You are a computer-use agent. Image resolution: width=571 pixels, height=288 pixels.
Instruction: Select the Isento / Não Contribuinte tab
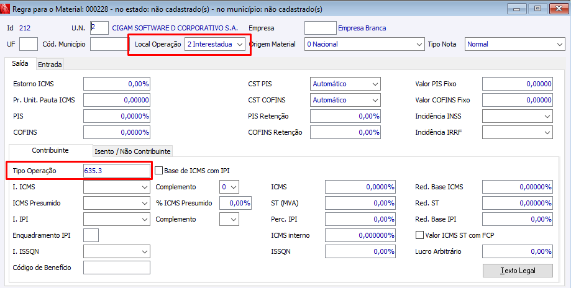click(132, 151)
